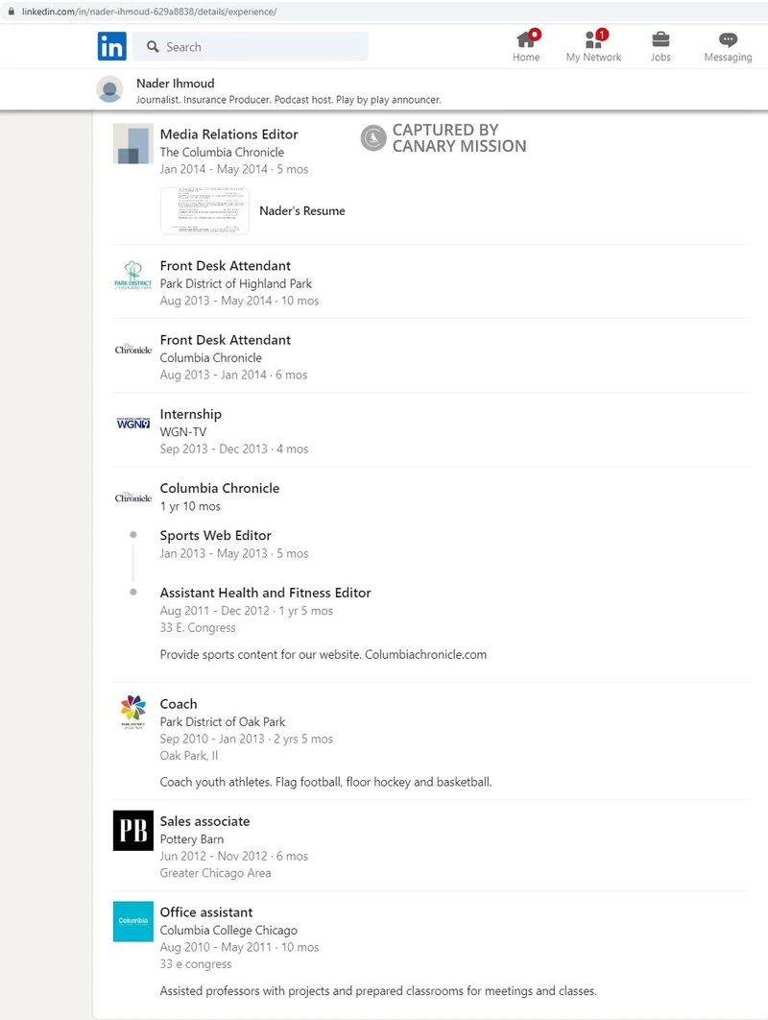Click the Sep 2013 - Dec 2013 dates
This screenshot has width=768, height=1020.
[214, 449]
